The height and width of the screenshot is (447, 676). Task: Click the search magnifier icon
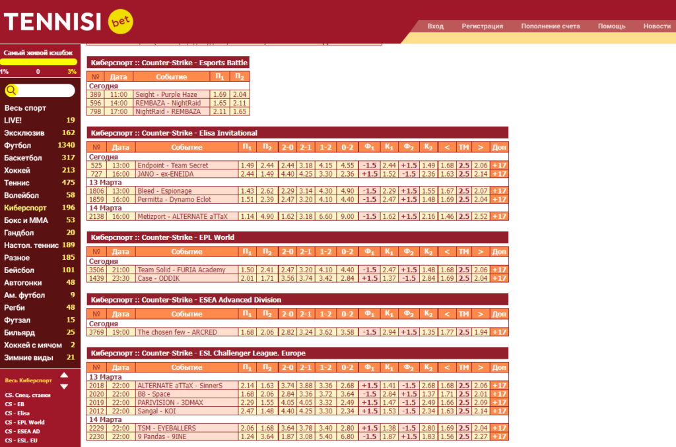coord(11,90)
